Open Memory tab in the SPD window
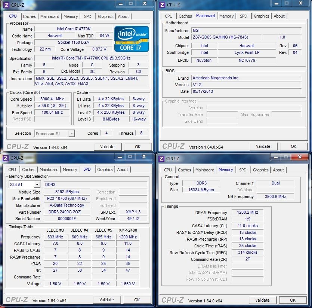The image size is (312, 308). click(70, 170)
